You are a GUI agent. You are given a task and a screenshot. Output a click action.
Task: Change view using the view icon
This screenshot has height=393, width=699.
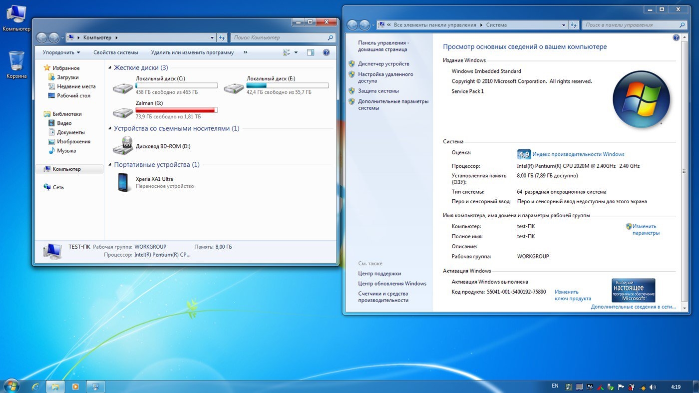(x=287, y=52)
